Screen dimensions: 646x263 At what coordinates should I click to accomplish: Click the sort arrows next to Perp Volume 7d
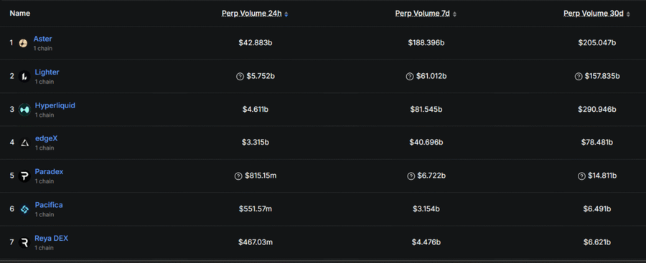point(454,14)
